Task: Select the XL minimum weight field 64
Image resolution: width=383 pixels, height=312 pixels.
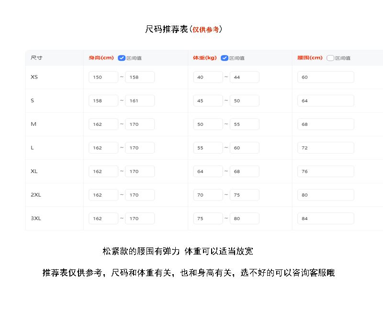Action: [x=208, y=171]
